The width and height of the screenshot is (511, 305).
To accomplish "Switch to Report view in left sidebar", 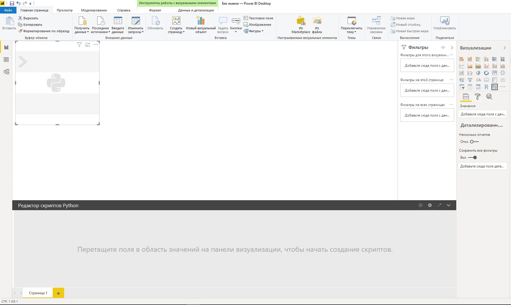I will 6,47.
